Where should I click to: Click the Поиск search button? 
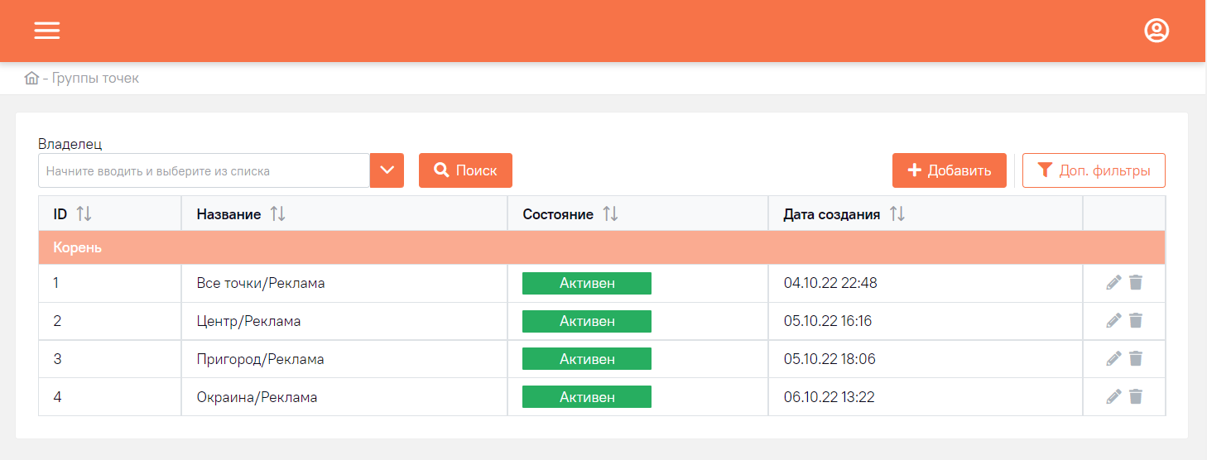465,170
